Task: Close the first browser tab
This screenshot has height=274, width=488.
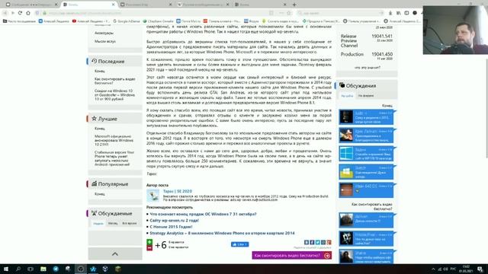Action: coord(56,5)
